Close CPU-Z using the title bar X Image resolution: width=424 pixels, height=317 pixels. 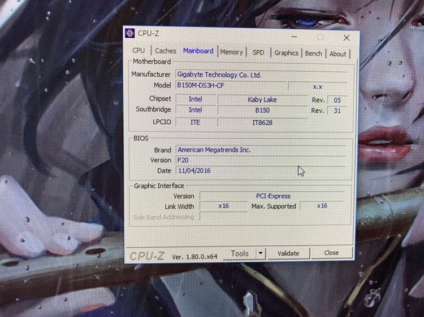pyautogui.click(x=347, y=37)
